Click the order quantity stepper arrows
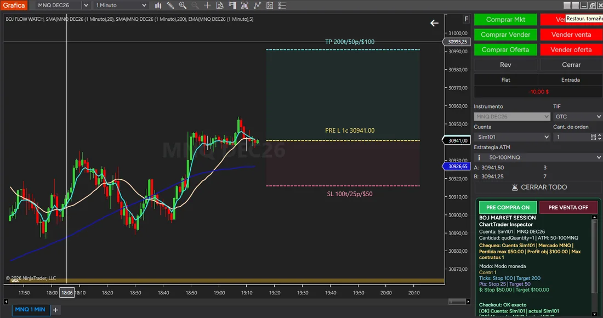This screenshot has width=603, height=318. [x=600, y=137]
